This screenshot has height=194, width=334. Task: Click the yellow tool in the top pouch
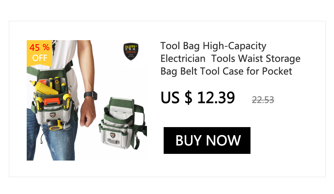(44, 87)
